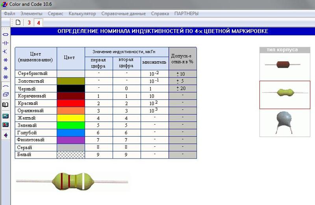Pick the silver color swatch

point(71,74)
